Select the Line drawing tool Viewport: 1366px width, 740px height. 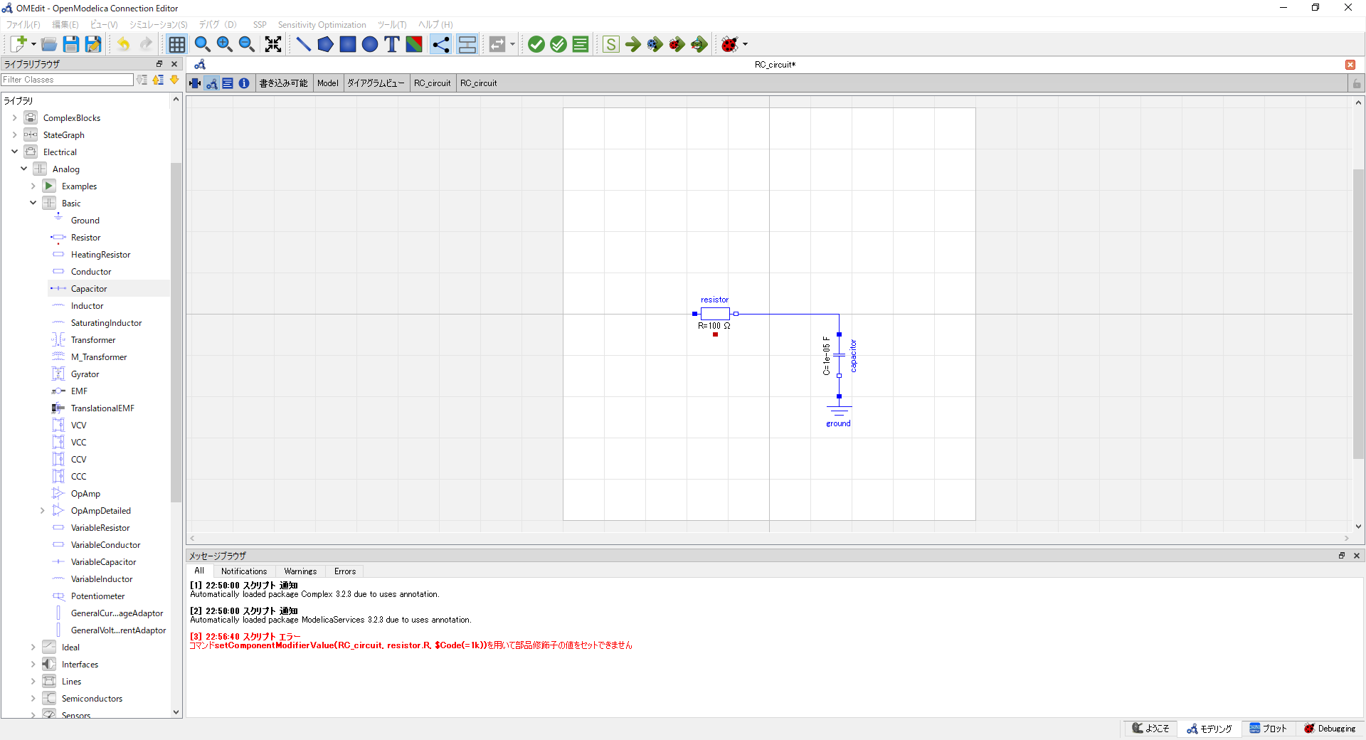tap(303, 44)
